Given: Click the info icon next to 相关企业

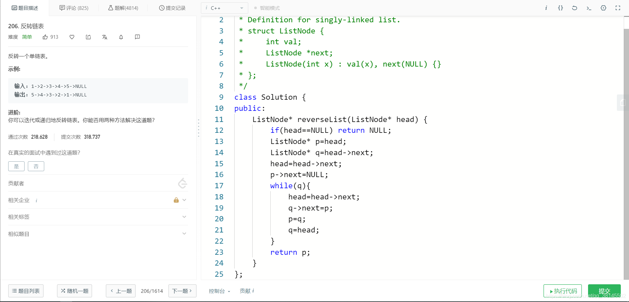Looking at the screenshot, I should pyautogui.click(x=36, y=200).
